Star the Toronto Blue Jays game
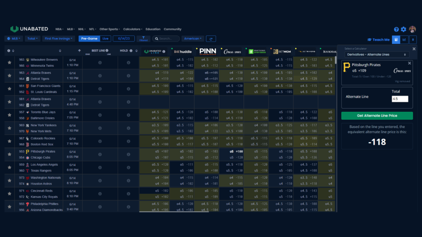Viewport: 422px width, 237px height. pos(9,115)
